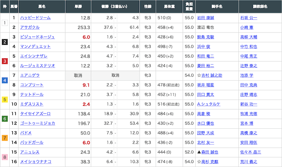Select the orange frame 7 badge
Image resolution: width=282 pixels, height=167 pixels.
(x=5, y=138)
